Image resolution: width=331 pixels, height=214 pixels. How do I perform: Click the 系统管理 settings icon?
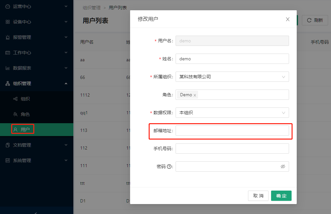(8, 160)
